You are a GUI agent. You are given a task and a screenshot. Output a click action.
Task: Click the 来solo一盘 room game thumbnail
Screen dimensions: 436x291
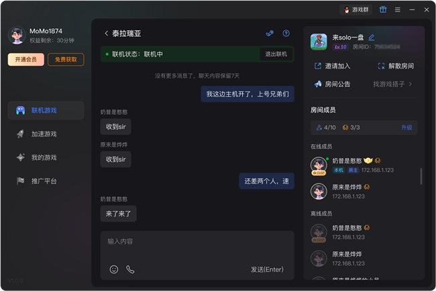point(319,42)
